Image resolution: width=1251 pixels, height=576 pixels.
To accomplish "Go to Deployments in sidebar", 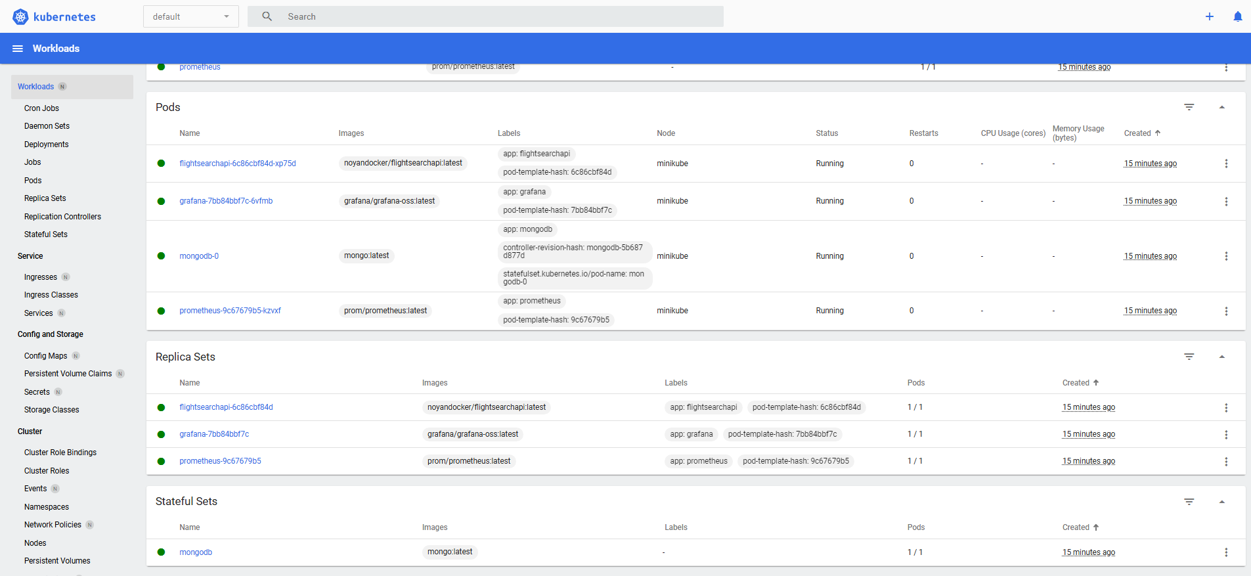I will point(46,144).
